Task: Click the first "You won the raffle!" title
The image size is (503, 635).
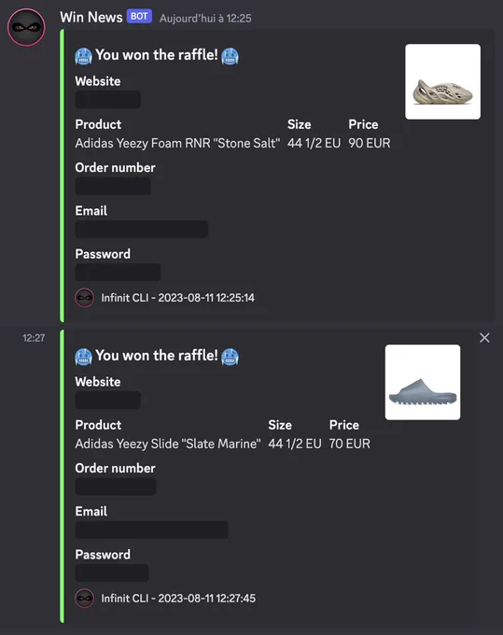Action: pos(157,55)
